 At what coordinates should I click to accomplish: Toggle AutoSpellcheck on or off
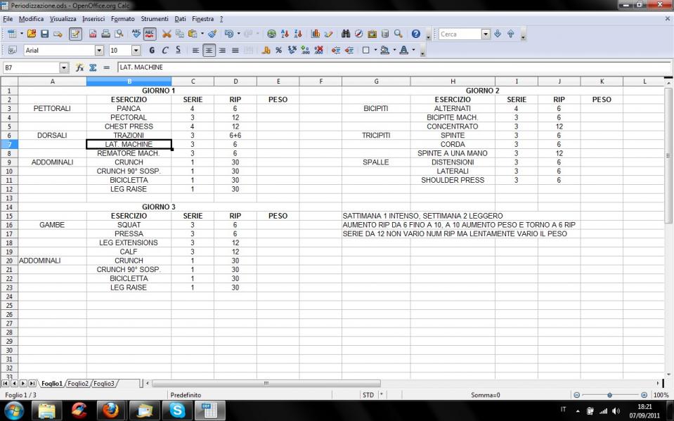click(150, 34)
